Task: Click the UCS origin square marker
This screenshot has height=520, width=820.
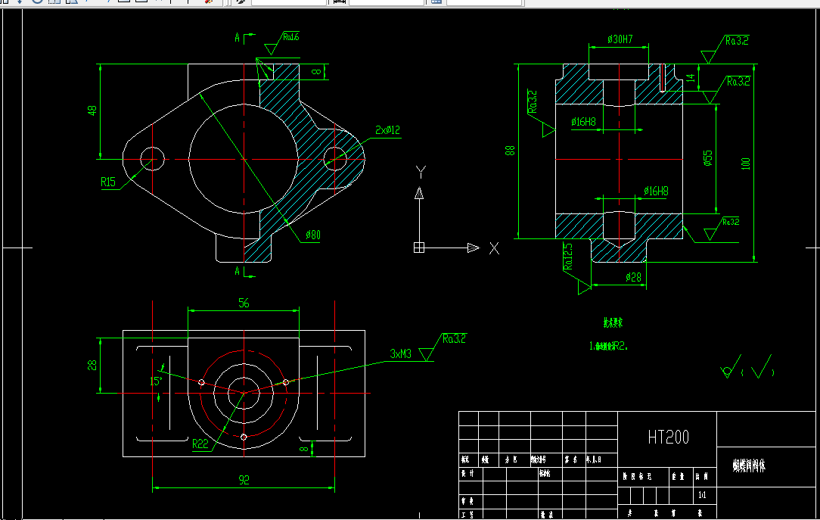Action: (419, 248)
